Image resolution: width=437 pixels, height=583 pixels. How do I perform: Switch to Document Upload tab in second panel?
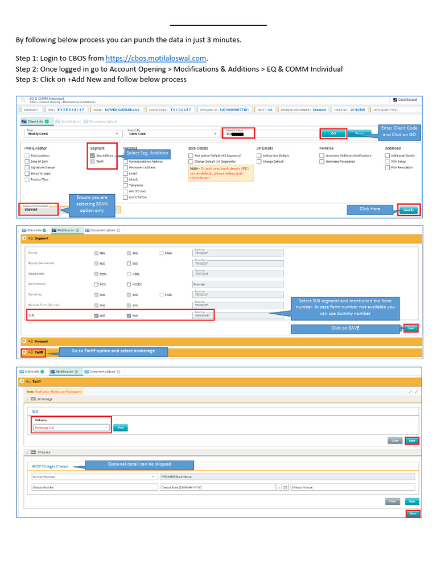[102, 231]
